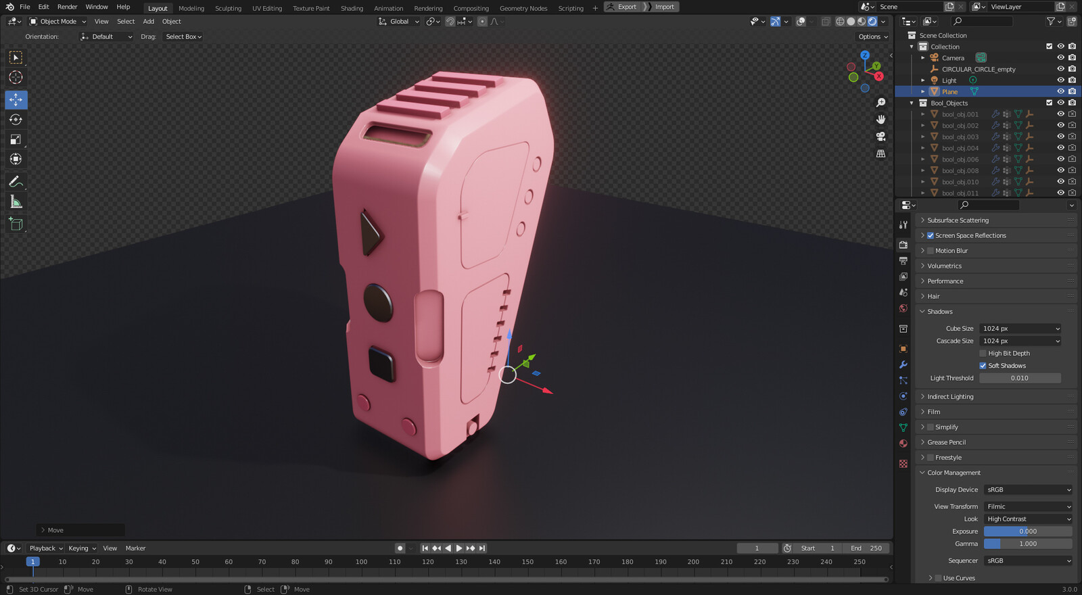The width and height of the screenshot is (1082, 595).
Task: Open the Cascade Size dropdown
Action: 1020,341
